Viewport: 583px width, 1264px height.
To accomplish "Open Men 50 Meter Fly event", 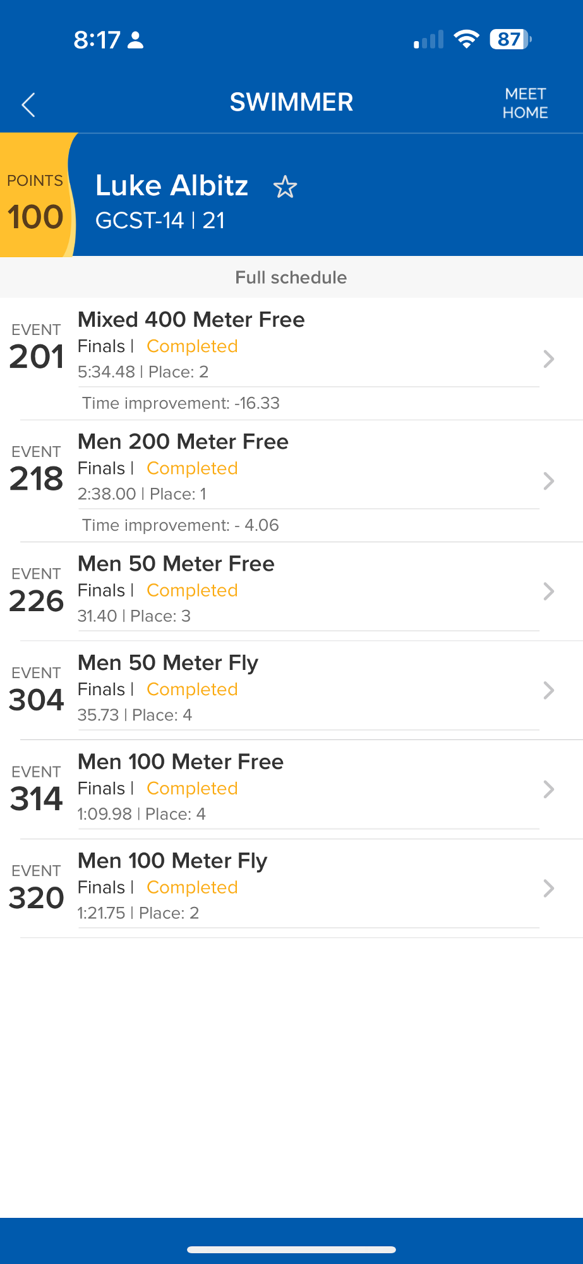I will pyautogui.click(x=168, y=663).
